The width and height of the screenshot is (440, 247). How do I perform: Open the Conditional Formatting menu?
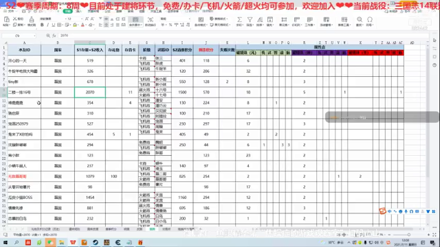(200, 21)
